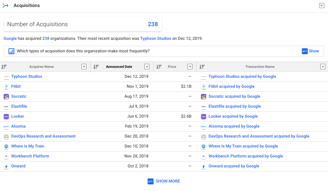Click Fitbit logo in Transaction Name column
The width and height of the screenshot is (328, 191).
204,87
